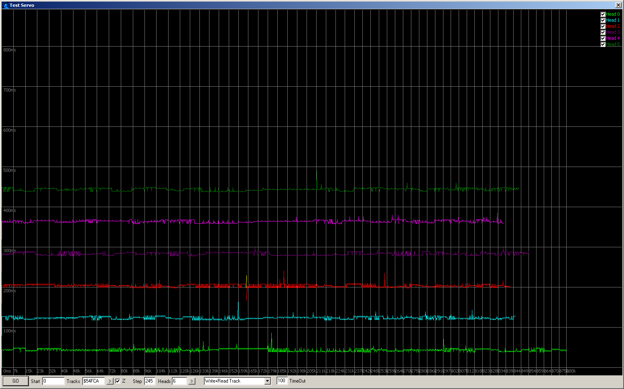Hide the Head 5 trace checkbox
The width and height of the screenshot is (624, 389).
(x=603, y=44)
